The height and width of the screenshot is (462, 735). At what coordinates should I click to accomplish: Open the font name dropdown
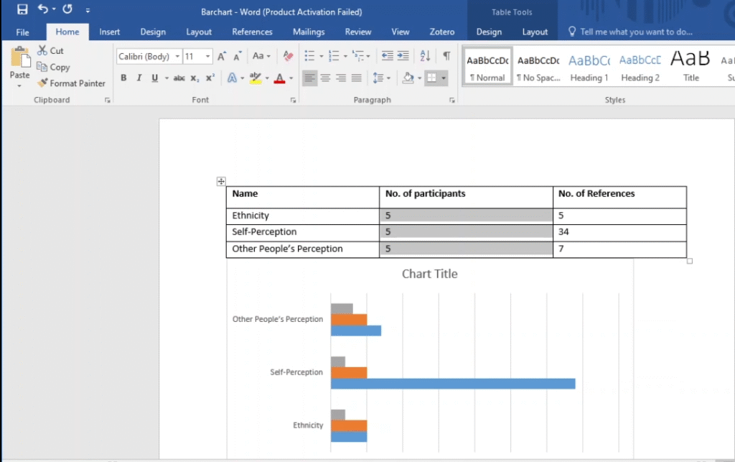point(177,57)
